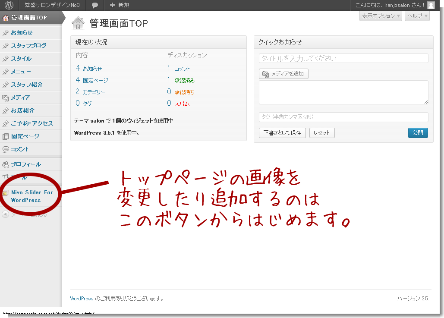Open the 新規 add-new menu
The width and height of the screenshot is (444, 318).
point(120,5)
